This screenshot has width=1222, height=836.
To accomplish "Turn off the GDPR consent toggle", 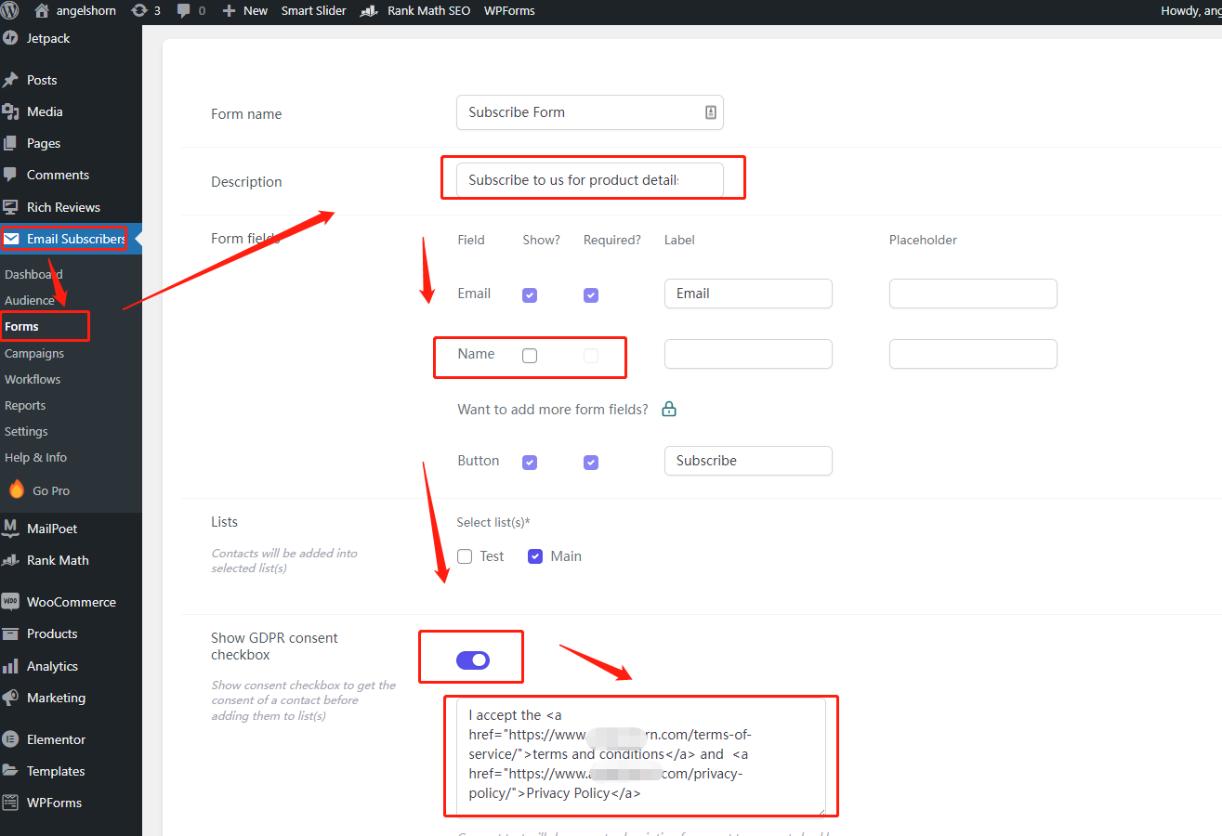I will (x=473, y=660).
